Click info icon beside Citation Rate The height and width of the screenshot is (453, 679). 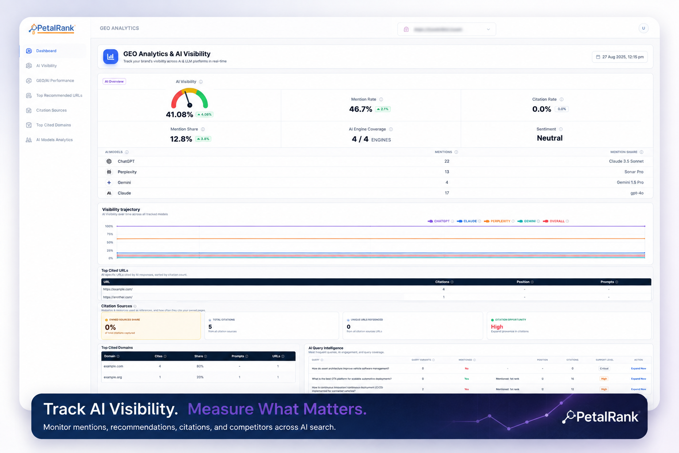tap(561, 100)
